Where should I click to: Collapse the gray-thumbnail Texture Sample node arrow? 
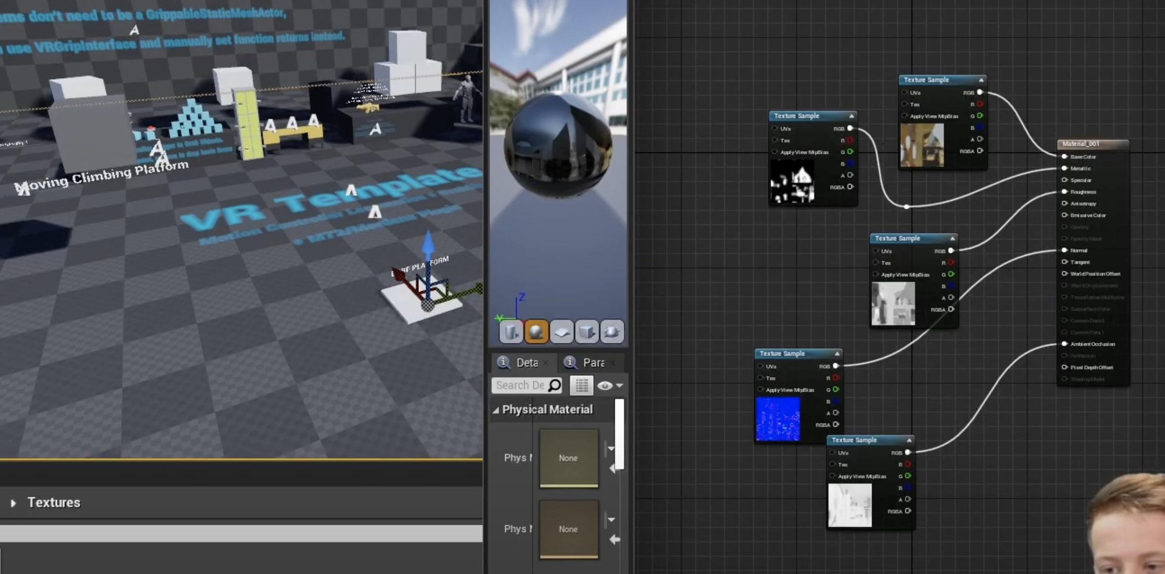click(x=953, y=238)
